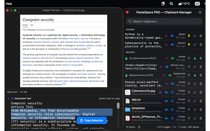Image resolution: width=210 pixels, height=131 pixels.
Task: Click the magic wand on the html GitHub Copilot clip
Action: pos(161,67)
